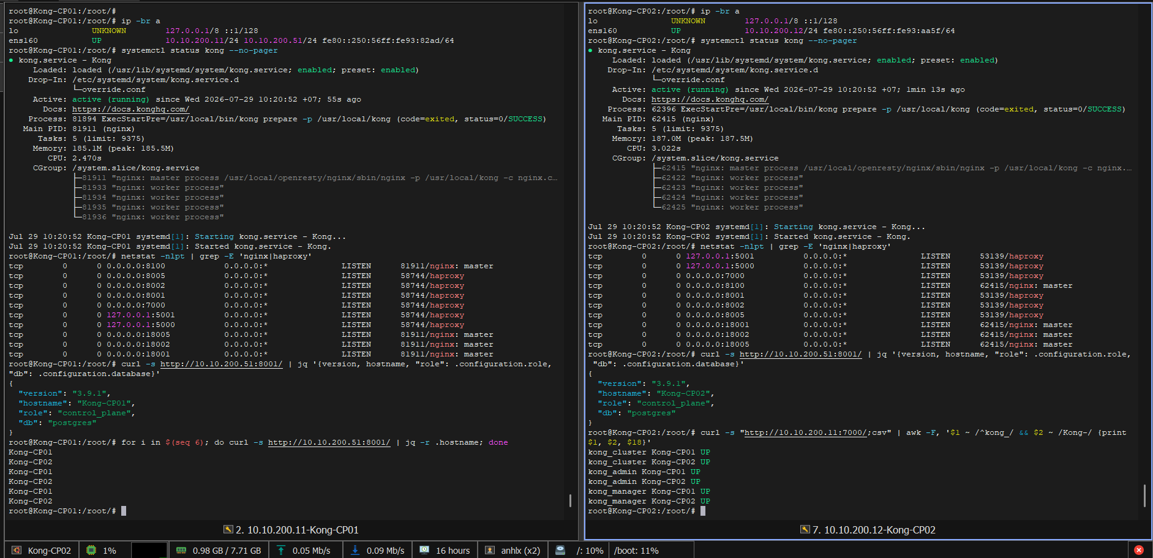Open http://10.10.200.51:8001/ link in CP01 curl command

(x=222, y=364)
